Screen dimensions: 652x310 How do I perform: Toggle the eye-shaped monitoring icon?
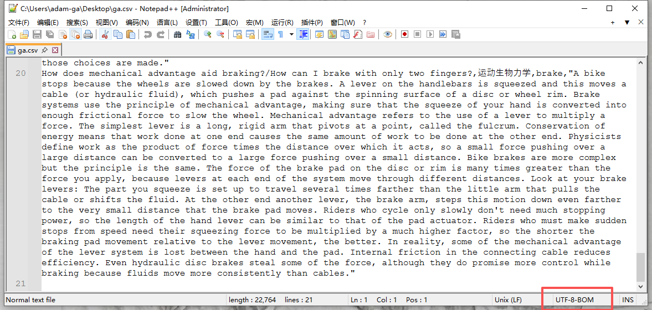(388, 34)
